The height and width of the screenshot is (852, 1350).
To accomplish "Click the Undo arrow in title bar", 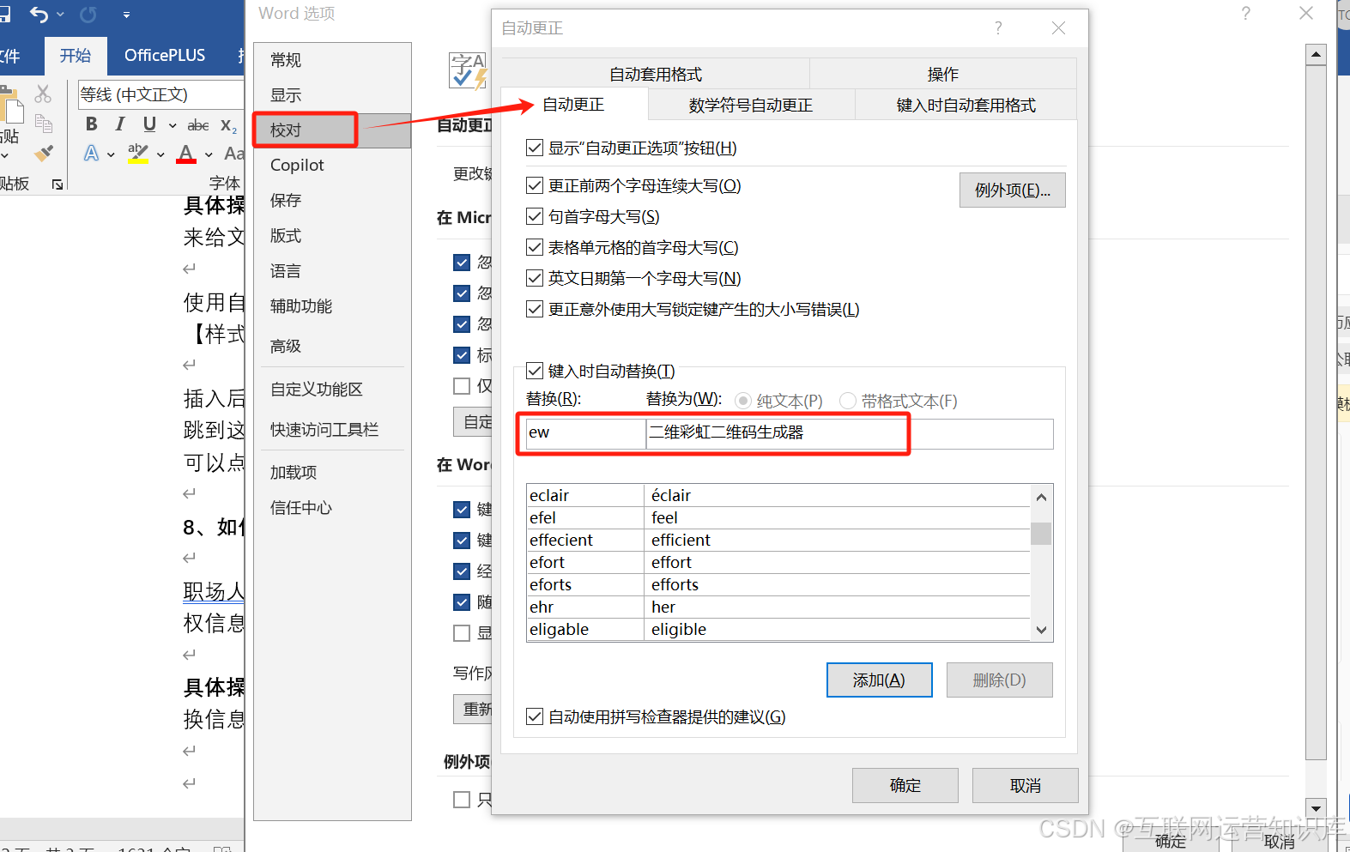I will 39,14.
